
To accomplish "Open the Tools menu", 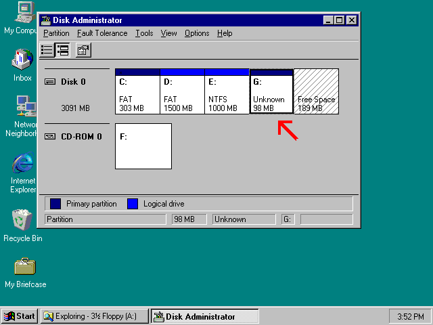I will (x=144, y=33).
